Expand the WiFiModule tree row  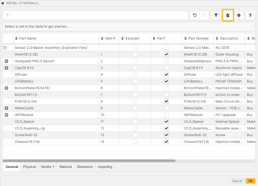[6, 115]
